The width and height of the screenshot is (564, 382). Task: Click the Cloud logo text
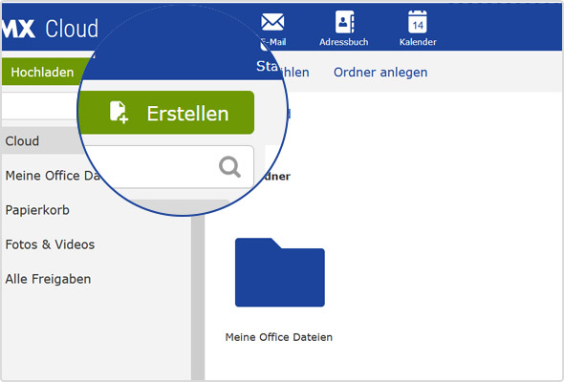click(x=72, y=29)
